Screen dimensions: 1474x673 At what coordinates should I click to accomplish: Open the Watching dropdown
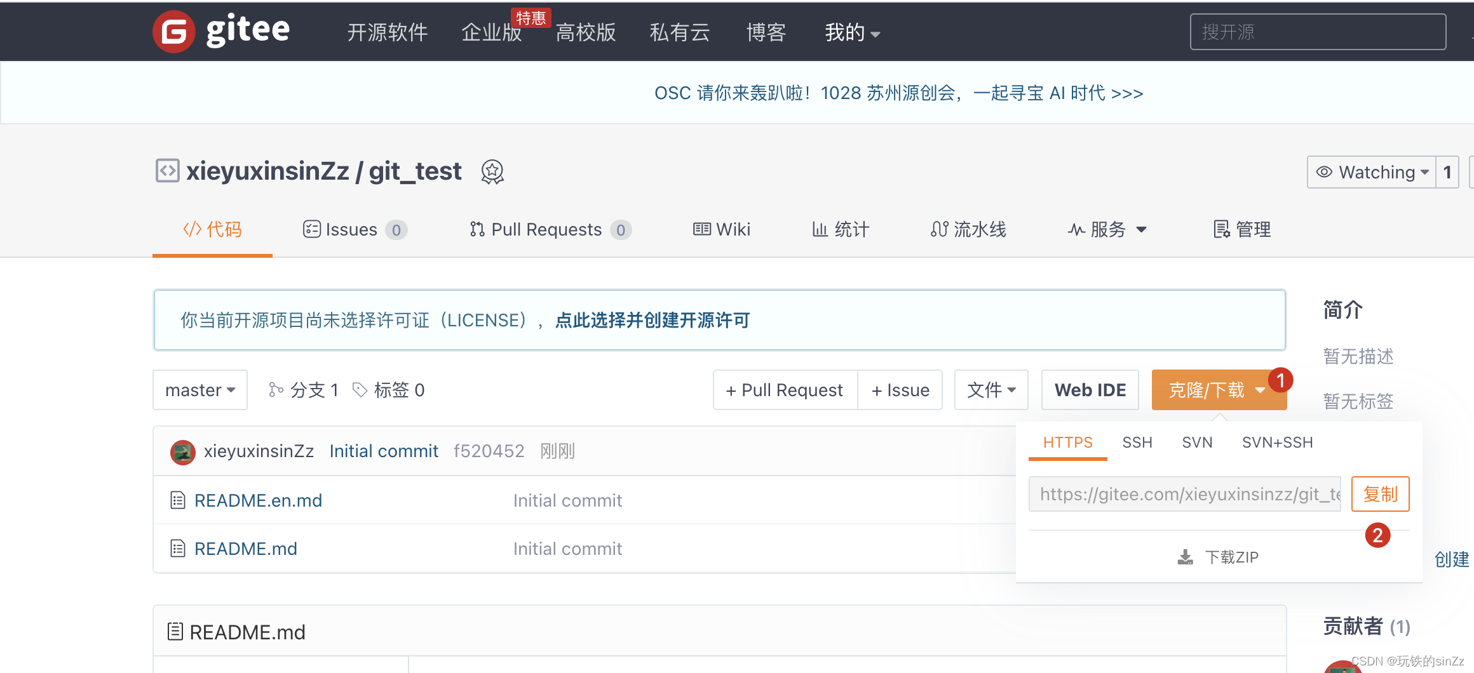pyautogui.click(x=1372, y=172)
